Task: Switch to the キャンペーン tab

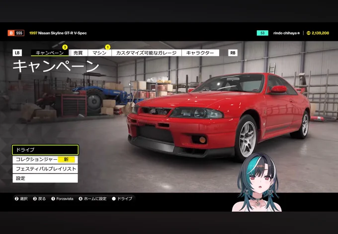Action: [50, 53]
